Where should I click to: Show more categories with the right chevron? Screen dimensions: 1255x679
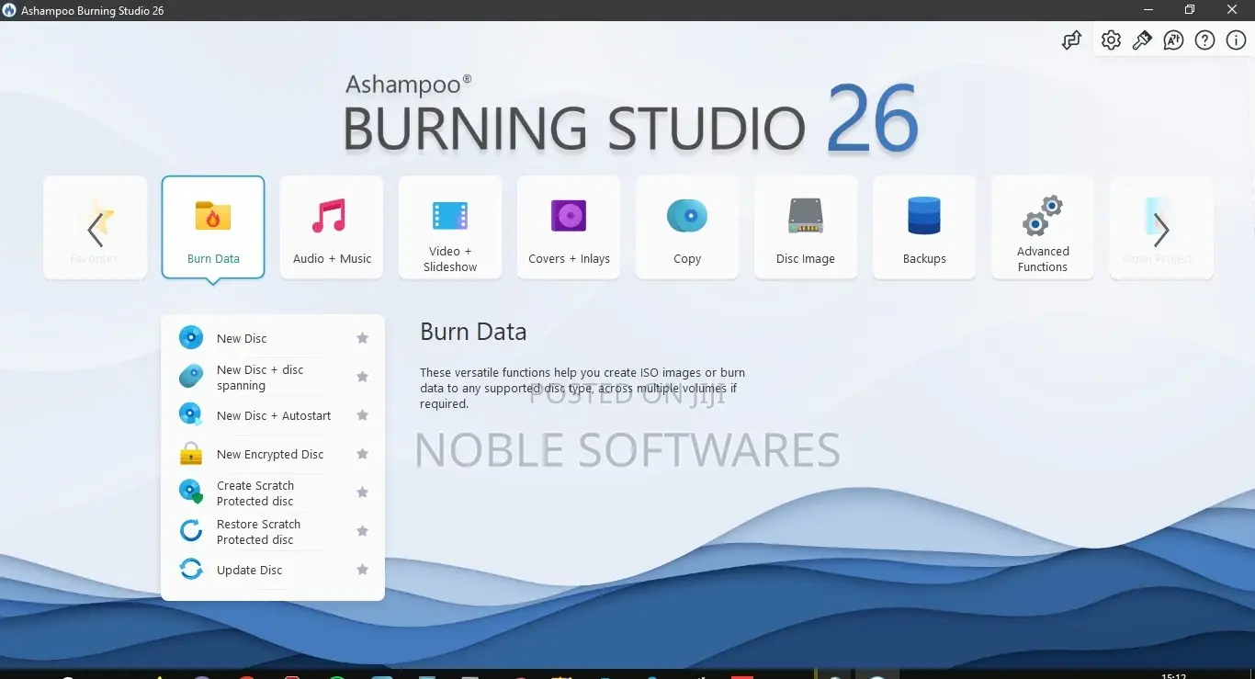tap(1161, 230)
